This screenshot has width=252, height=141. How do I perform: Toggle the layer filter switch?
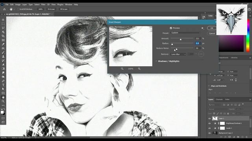[243, 105]
